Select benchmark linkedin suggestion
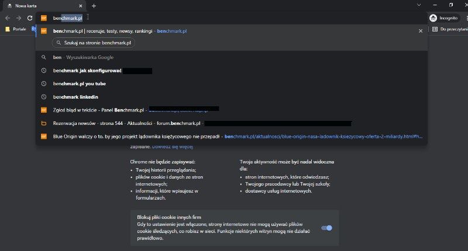 (x=231, y=97)
